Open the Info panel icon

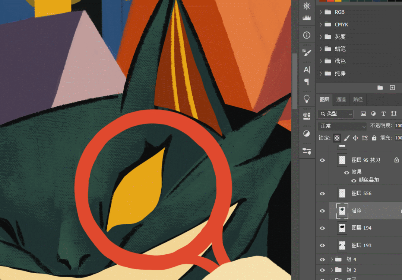pos(307,35)
